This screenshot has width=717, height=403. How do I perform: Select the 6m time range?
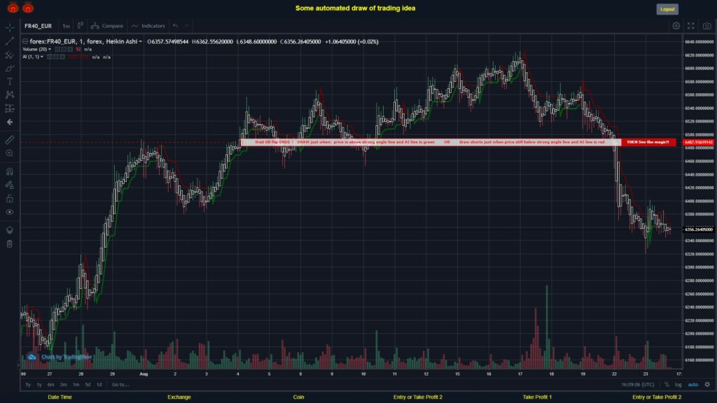50,385
